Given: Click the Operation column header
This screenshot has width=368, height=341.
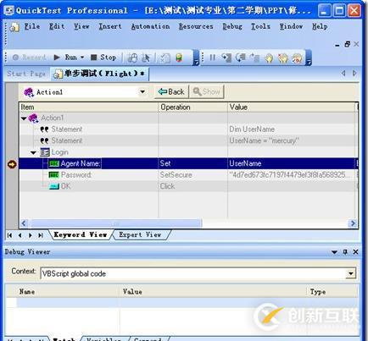Looking at the screenshot, I should tap(193, 107).
